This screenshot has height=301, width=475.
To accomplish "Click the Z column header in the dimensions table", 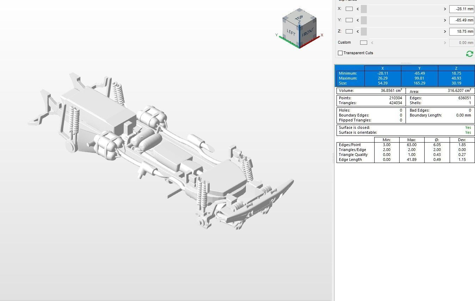I will [456, 68].
